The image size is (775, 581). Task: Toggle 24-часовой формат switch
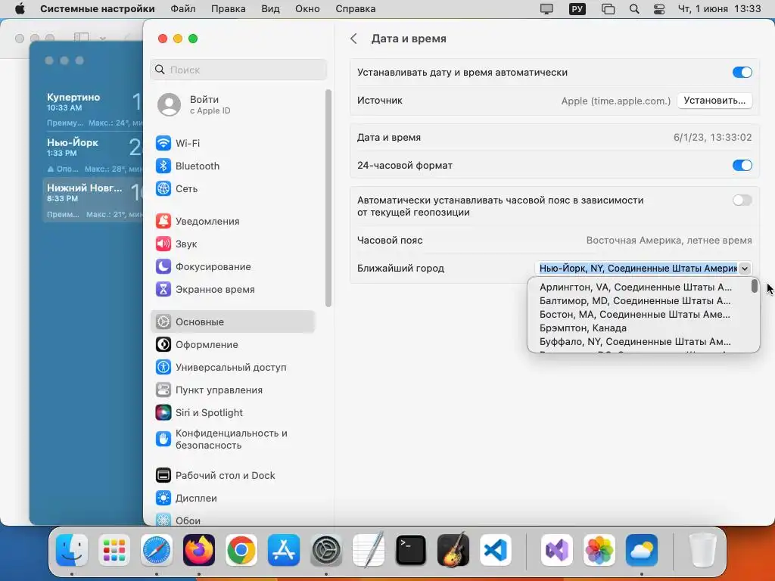742,165
